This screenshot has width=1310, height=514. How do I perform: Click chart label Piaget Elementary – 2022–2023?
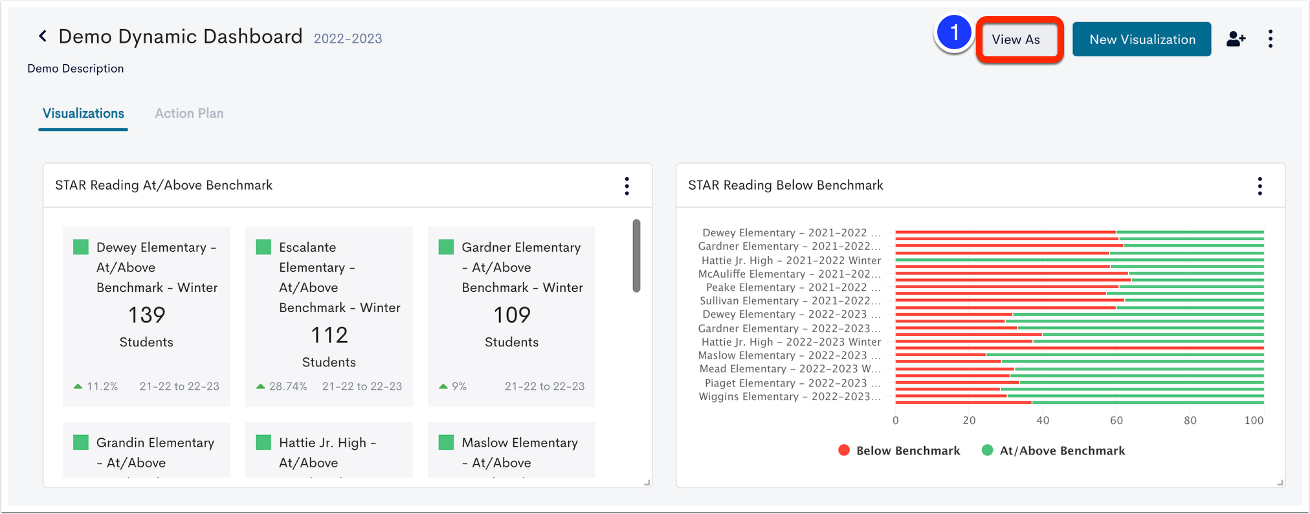coord(792,383)
